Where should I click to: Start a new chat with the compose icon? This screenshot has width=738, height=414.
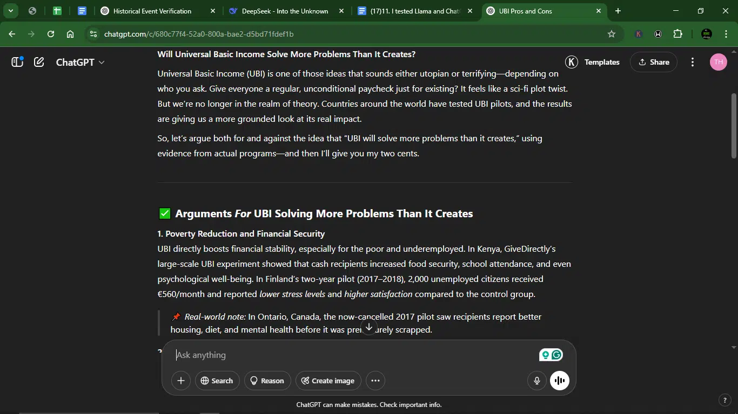[x=39, y=62]
